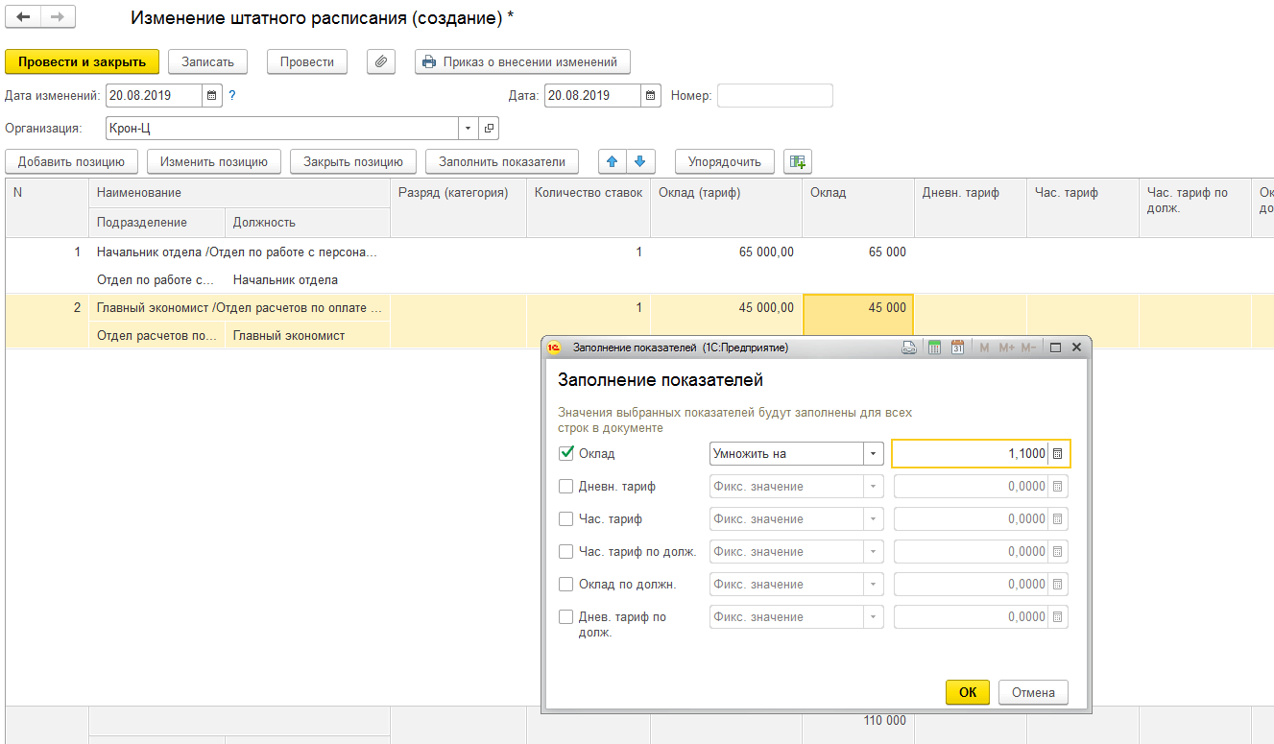Open the Организация record link icon
1274x744 pixels.
click(x=489, y=129)
